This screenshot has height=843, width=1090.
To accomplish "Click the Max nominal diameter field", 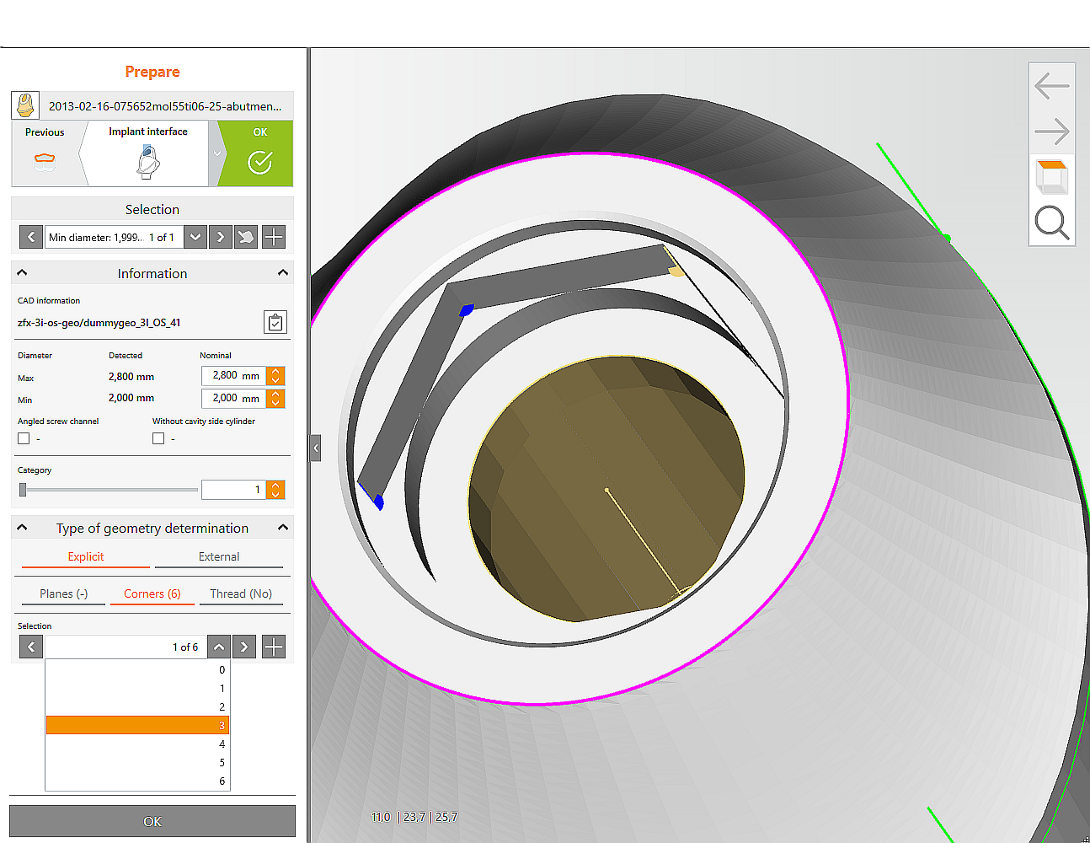I will (x=234, y=376).
